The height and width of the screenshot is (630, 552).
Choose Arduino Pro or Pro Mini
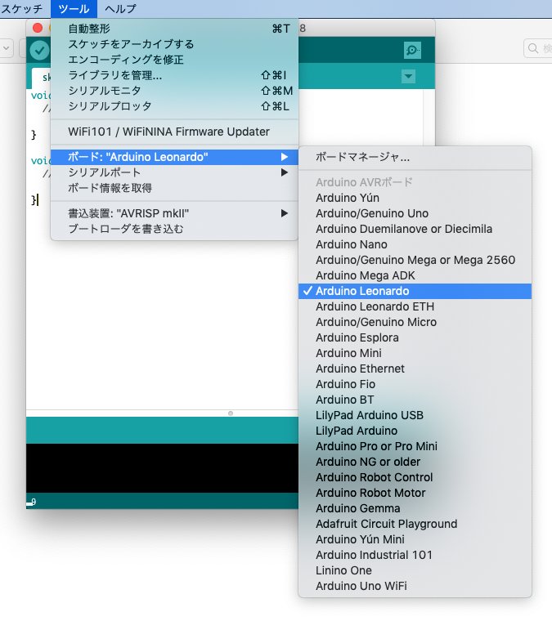tap(415, 446)
